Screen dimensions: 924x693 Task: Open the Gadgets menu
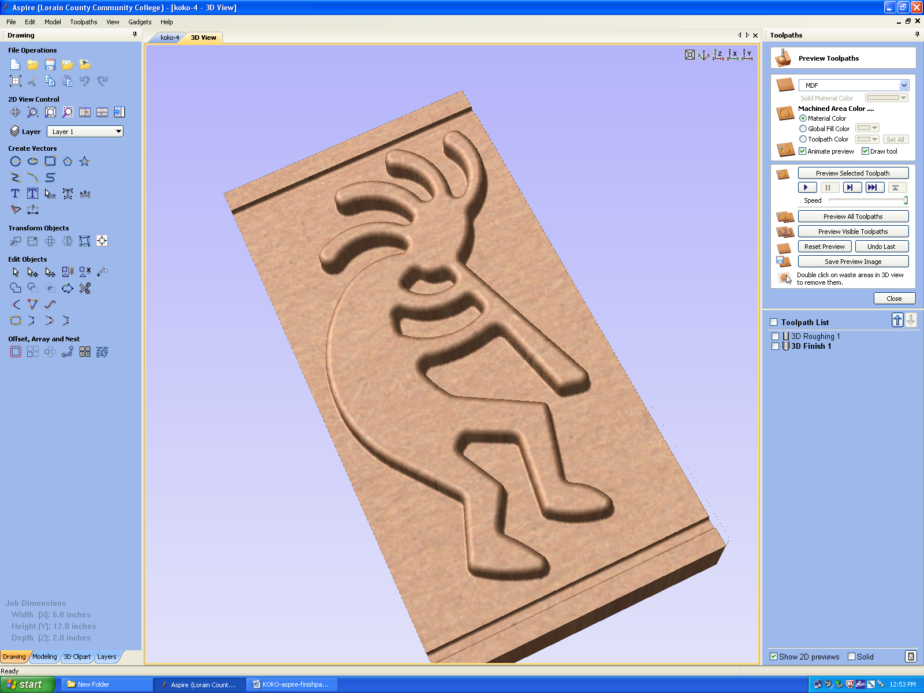pos(140,22)
